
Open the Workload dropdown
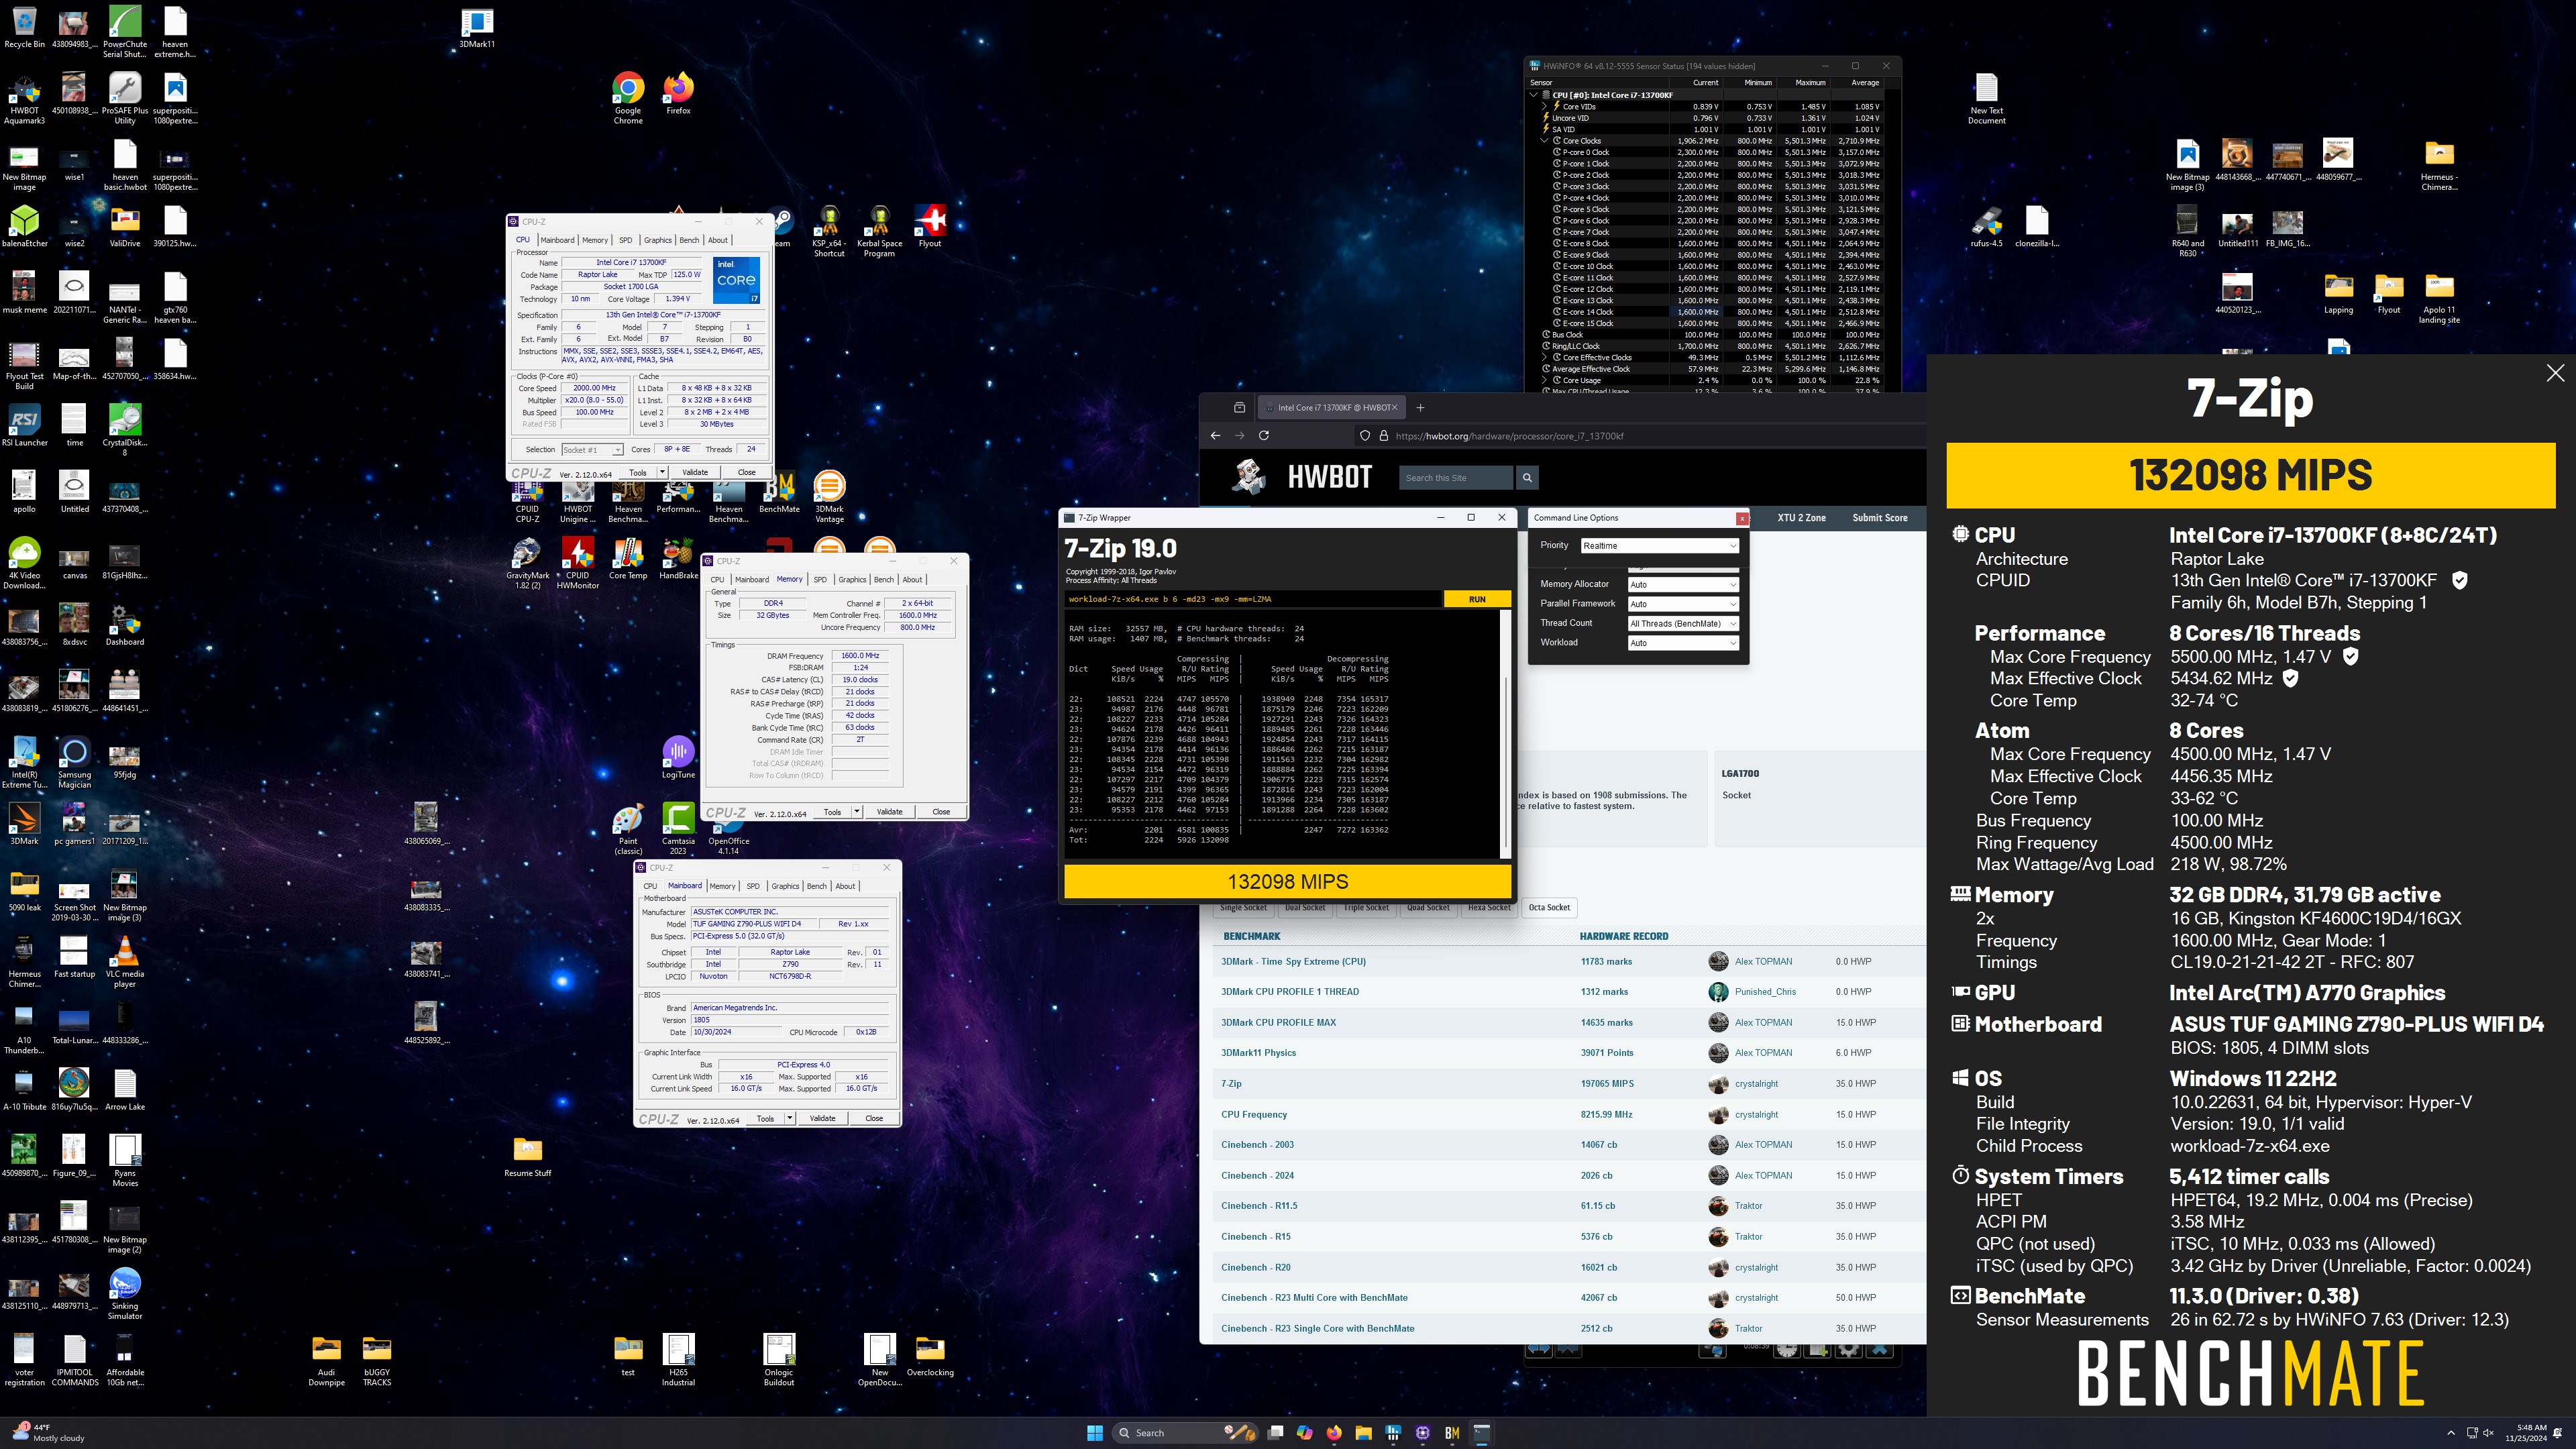click(x=1683, y=643)
